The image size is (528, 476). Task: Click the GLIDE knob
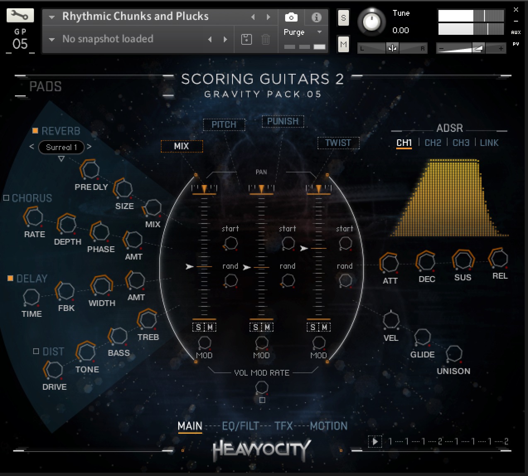(x=422, y=337)
